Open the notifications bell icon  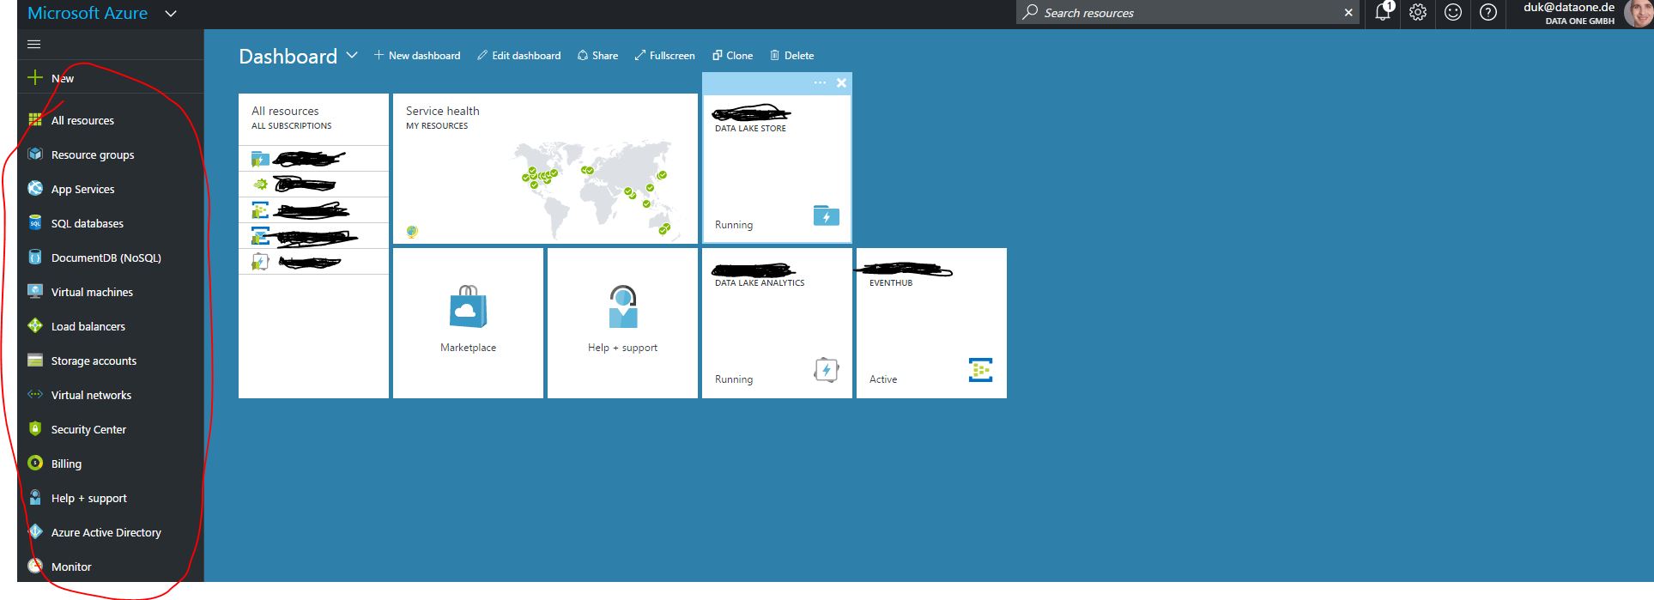click(1382, 13)
